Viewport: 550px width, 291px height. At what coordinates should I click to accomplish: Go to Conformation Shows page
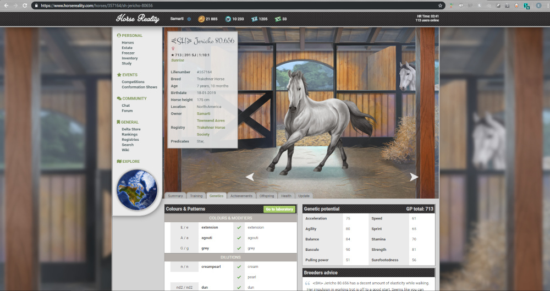pyautogui.click(x=139, y=87)
